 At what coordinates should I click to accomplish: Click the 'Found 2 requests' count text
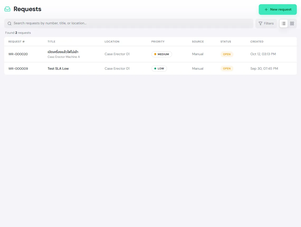pos(18,33)
